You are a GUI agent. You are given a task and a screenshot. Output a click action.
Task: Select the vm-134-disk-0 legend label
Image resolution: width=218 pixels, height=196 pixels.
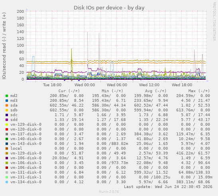(26, 182)
